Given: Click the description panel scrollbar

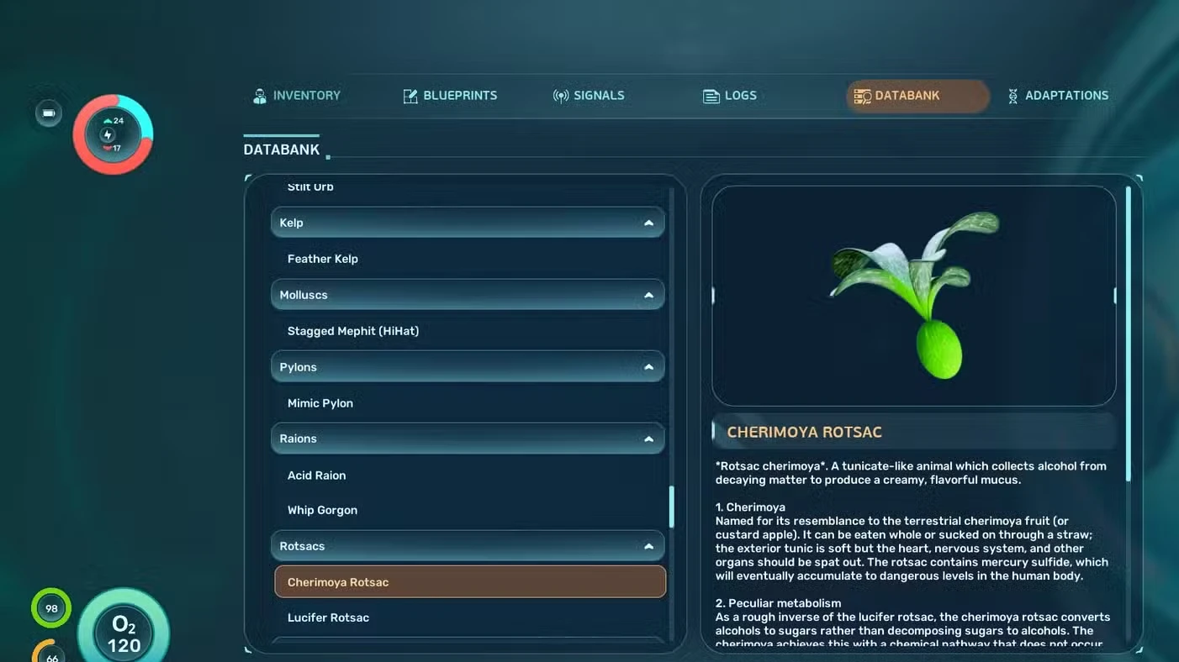Looking at the screenshot, I should [x=1129, y=334].
